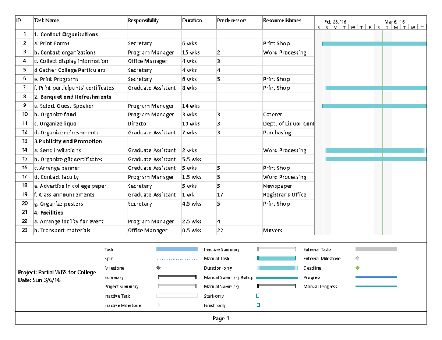The height and width of the screenshot is (340, 442).
Task: Click the Manual Summary bar symbol
Action: point(277,287)
